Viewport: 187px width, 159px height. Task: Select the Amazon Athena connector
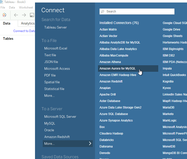[x=110, y=62]
